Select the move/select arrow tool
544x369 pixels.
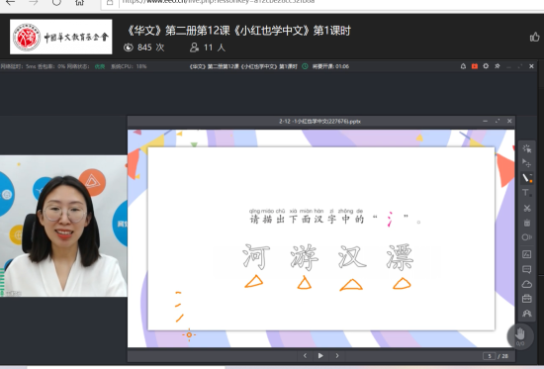tap(526, 163)
